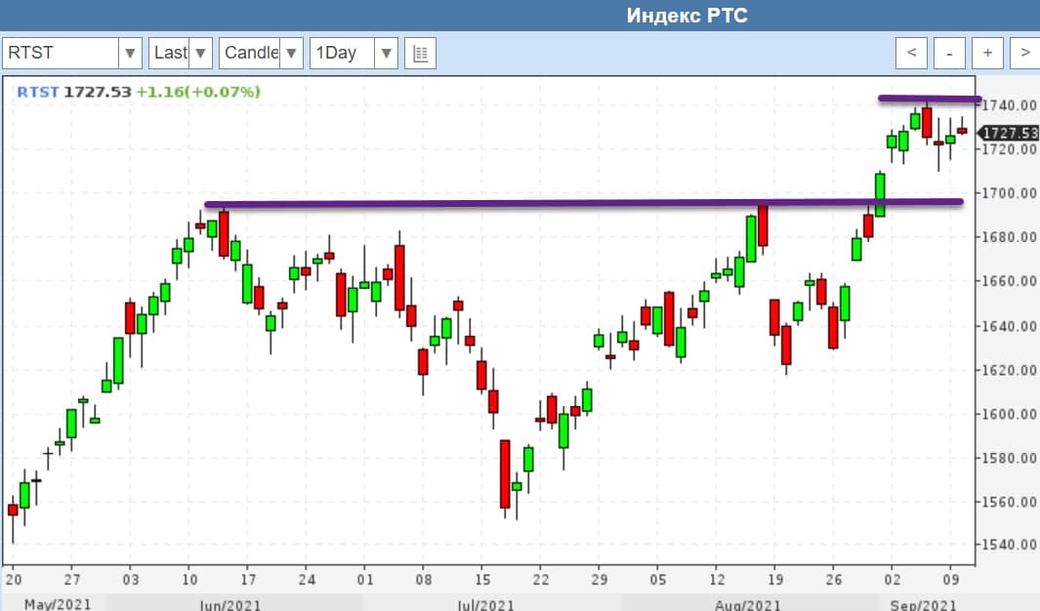Select the long purple resistance line near 1700
This screenshot has width=1040, height=611.
coord(586,204)
